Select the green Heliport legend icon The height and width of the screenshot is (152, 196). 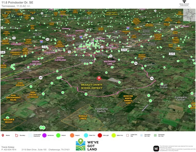58,135
